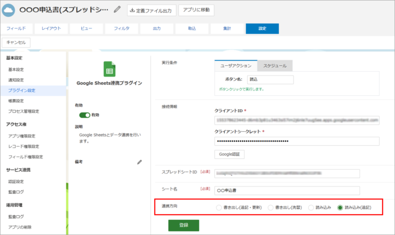
Task: Open 監査ログ under 運用管理
Action: (16, 216)
